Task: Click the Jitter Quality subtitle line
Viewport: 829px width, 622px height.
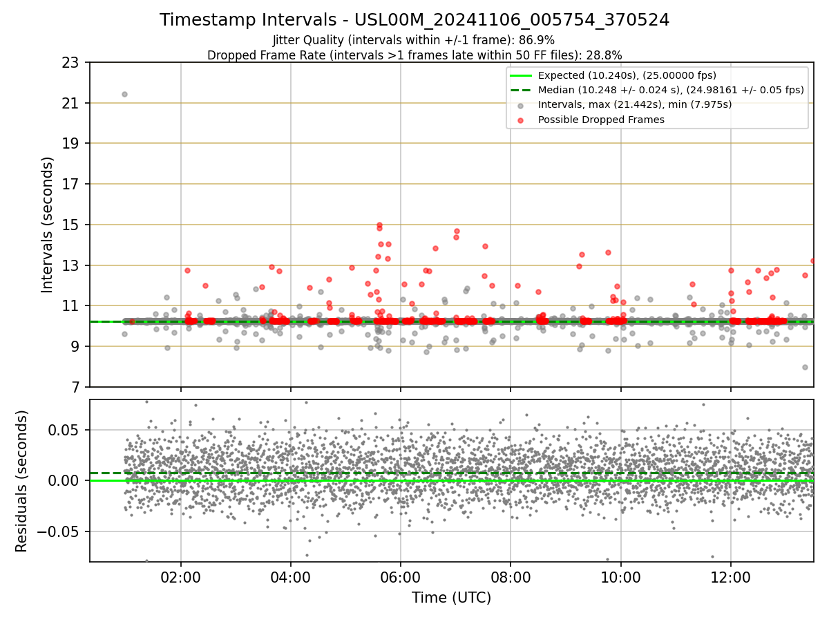Action: [x=414, y=40]
